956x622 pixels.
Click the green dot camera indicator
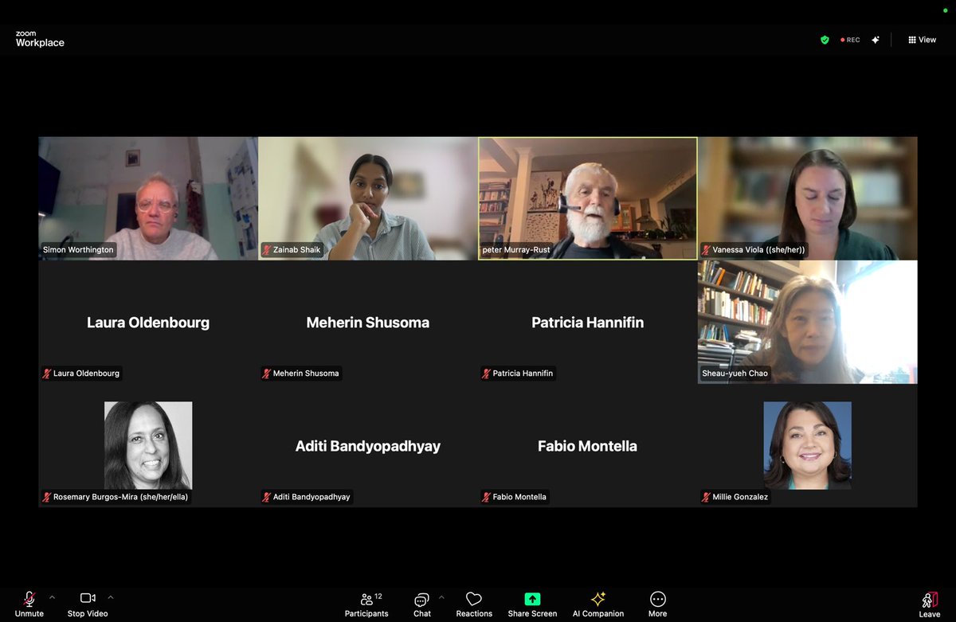tap(945, 10)
